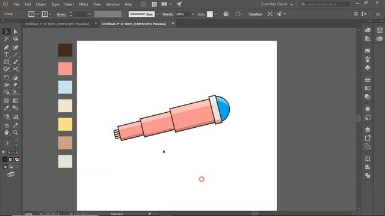Image resolution: width=385 pixels, height=216 pixels.
Task: Open the Symbols panel icon
Action: pyautogui.click(x=368, y=68)
